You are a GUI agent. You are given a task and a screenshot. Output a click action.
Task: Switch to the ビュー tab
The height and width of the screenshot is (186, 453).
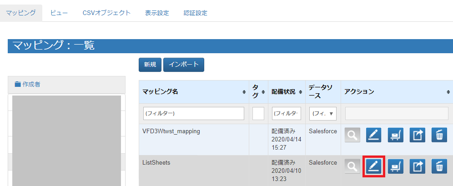coord(59,13)
